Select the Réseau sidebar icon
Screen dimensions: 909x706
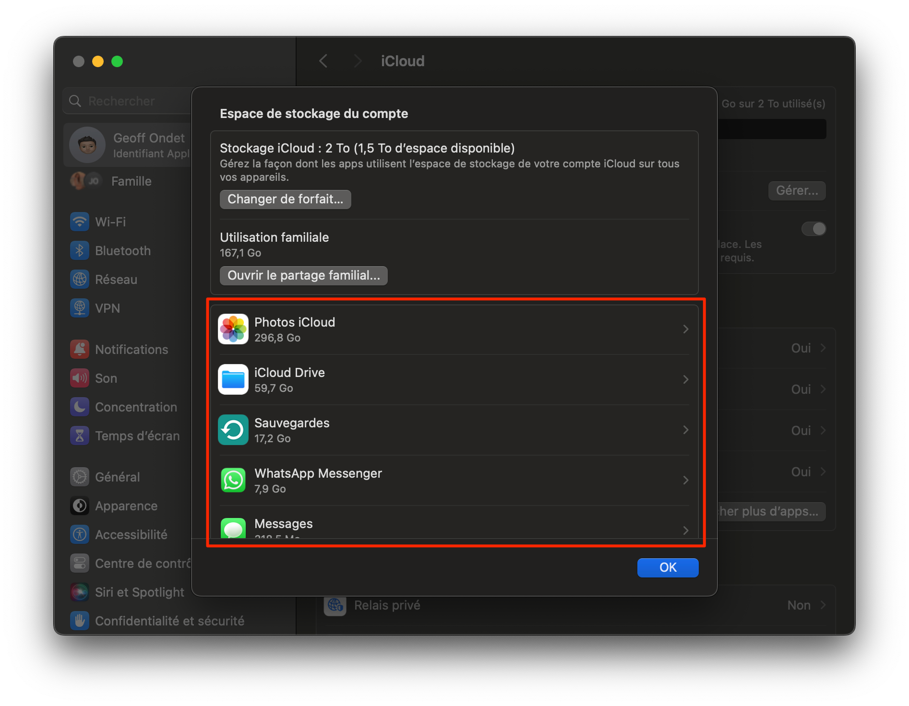coord(80,280)
